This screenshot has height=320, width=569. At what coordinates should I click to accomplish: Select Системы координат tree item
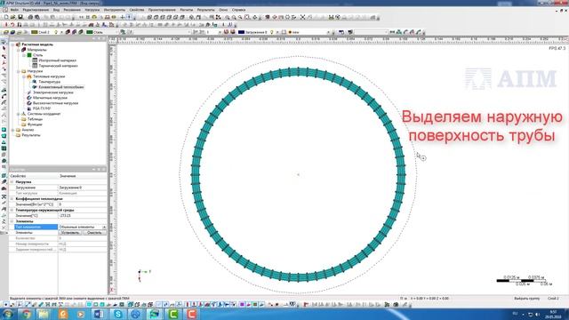coord(44,114)
